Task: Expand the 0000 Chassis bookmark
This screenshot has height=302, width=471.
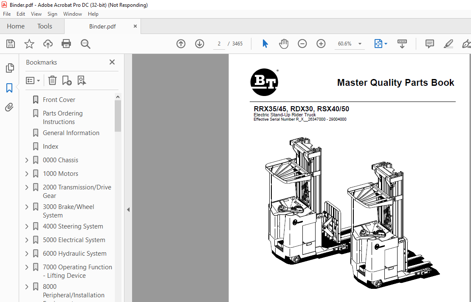Action: (x=27, y=160)
